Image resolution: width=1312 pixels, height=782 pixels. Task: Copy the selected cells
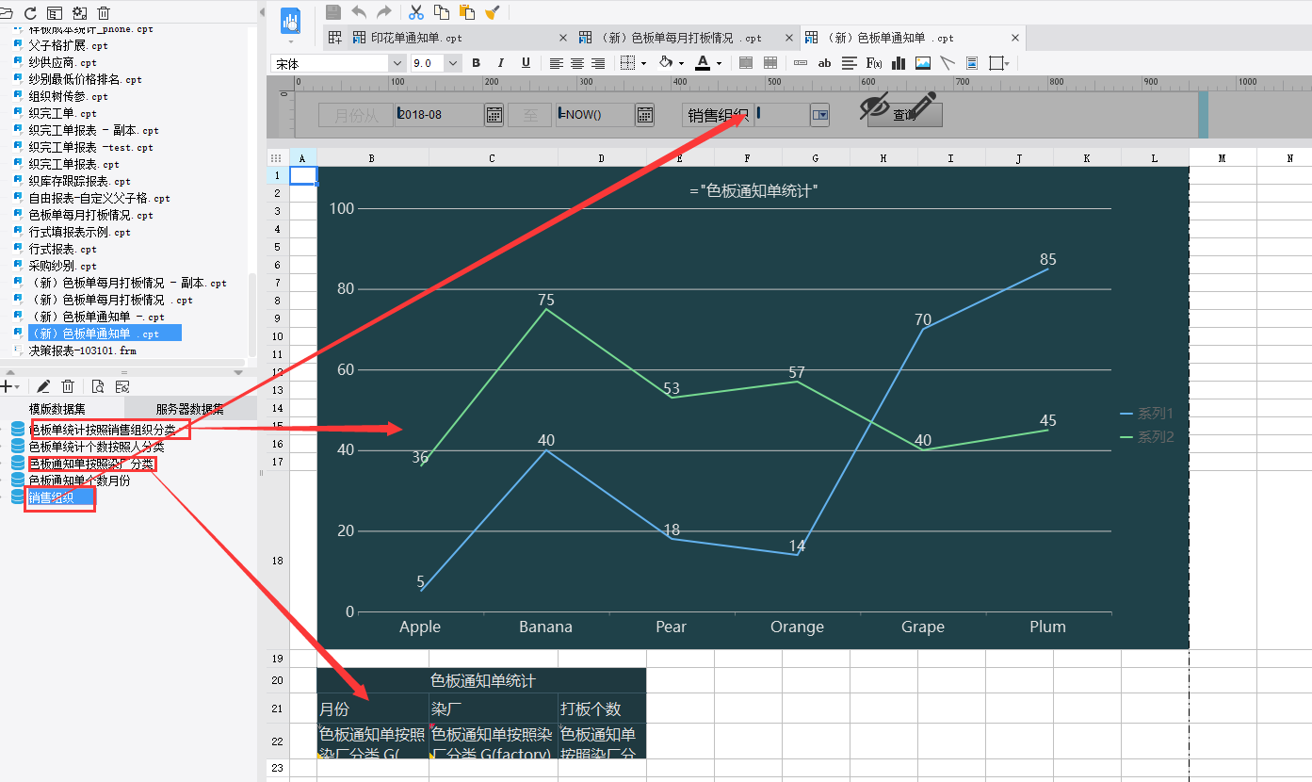[x=442, y=12]
